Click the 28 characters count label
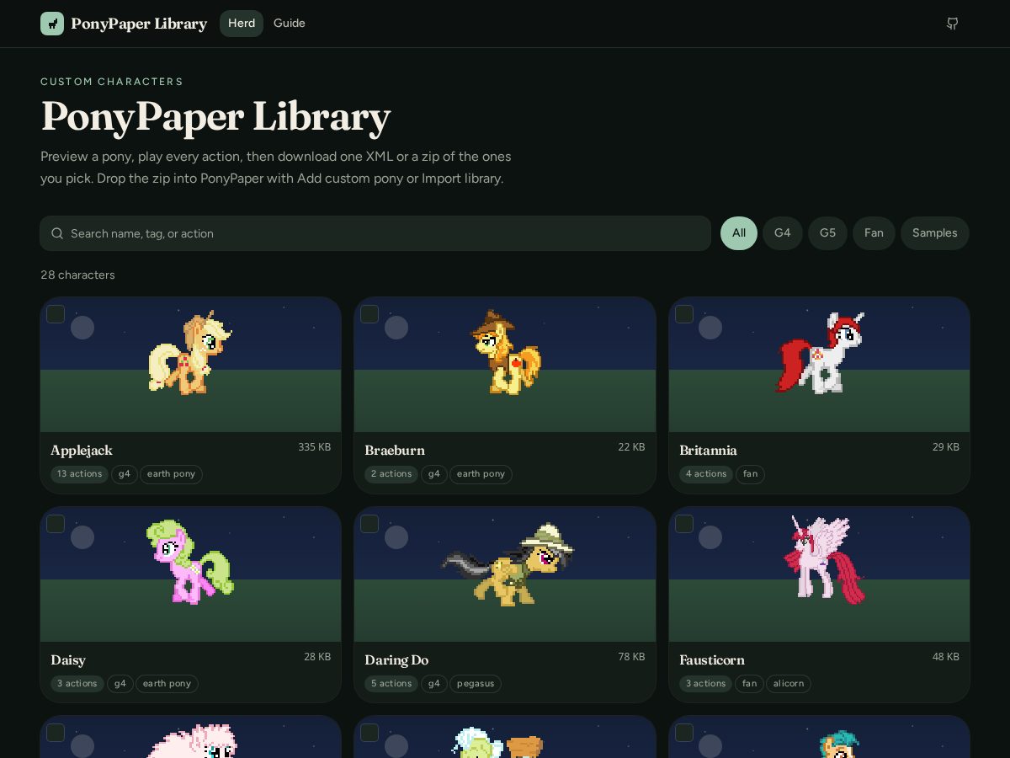Screen dimensions: 1010x758 click(77, 275)
